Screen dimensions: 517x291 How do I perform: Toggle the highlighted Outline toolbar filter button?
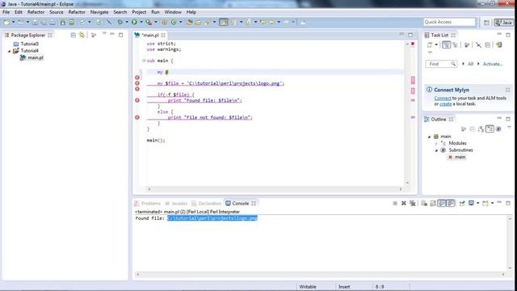coord(490,129)
